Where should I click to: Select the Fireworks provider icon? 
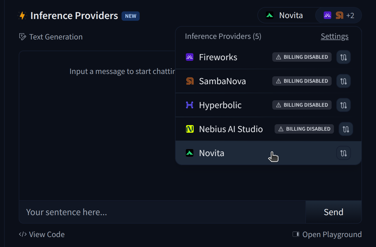point(189,57)
